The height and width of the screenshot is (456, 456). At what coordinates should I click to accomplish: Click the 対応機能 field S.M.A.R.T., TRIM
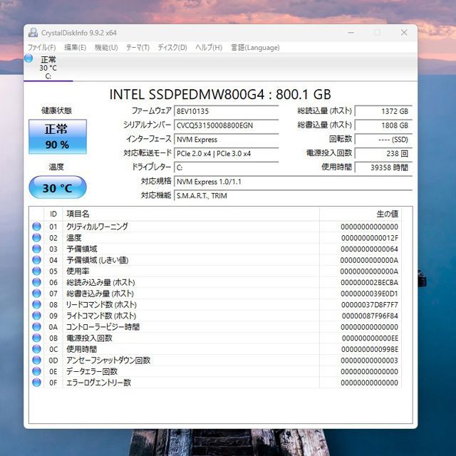293,196
